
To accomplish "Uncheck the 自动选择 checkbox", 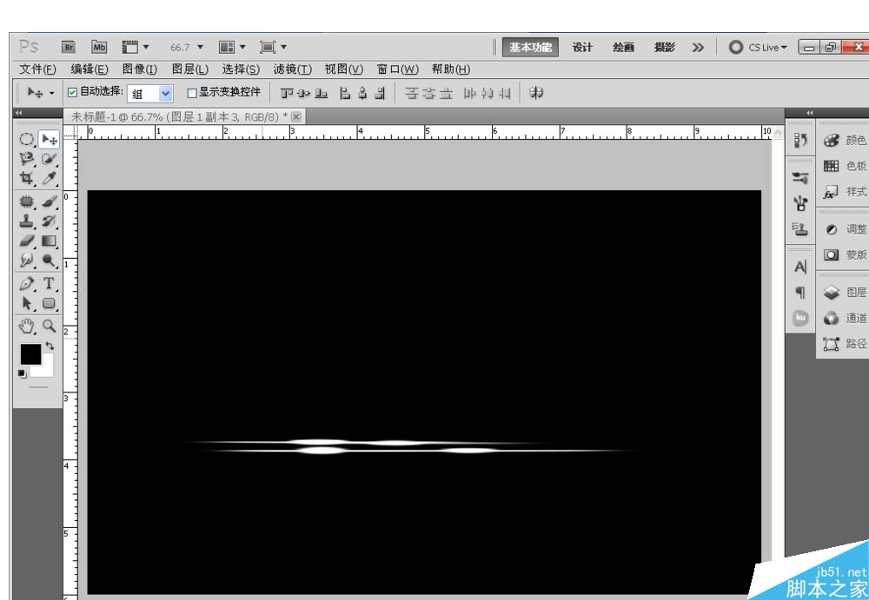I will click(x=72, y=93).
